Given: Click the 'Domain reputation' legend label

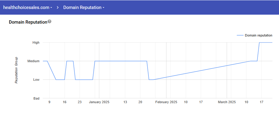Looking at the screenshot, I should coord(258,35).
